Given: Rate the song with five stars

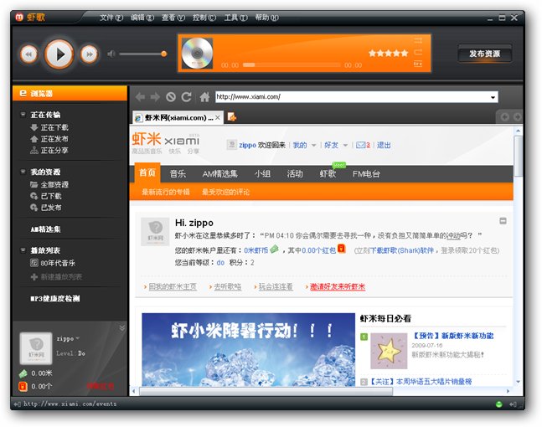Looking at the screenshot, I should [388, 54].
